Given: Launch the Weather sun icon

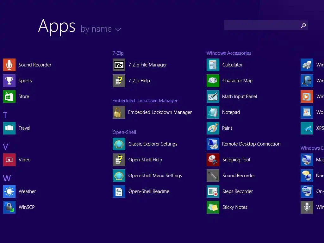Looking at the screenshot, I should click(9, 191).
